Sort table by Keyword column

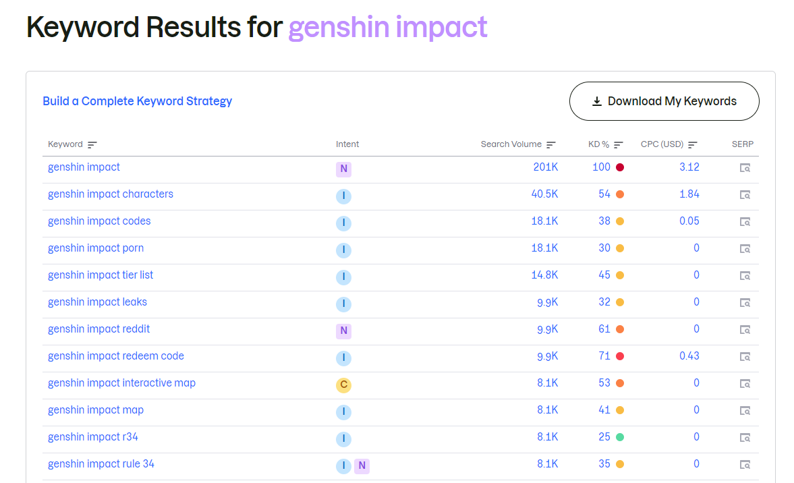pos(92,144)
